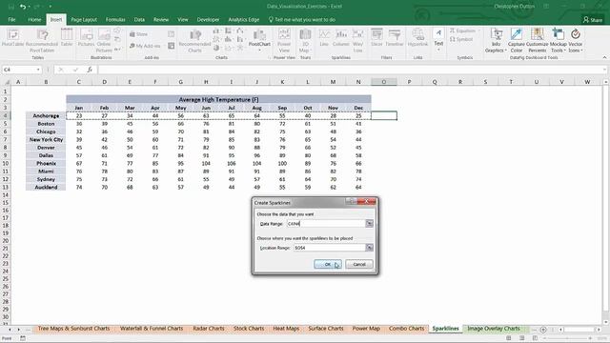
Task: Click the Capture Color tool
Action: tap(517, 40)
